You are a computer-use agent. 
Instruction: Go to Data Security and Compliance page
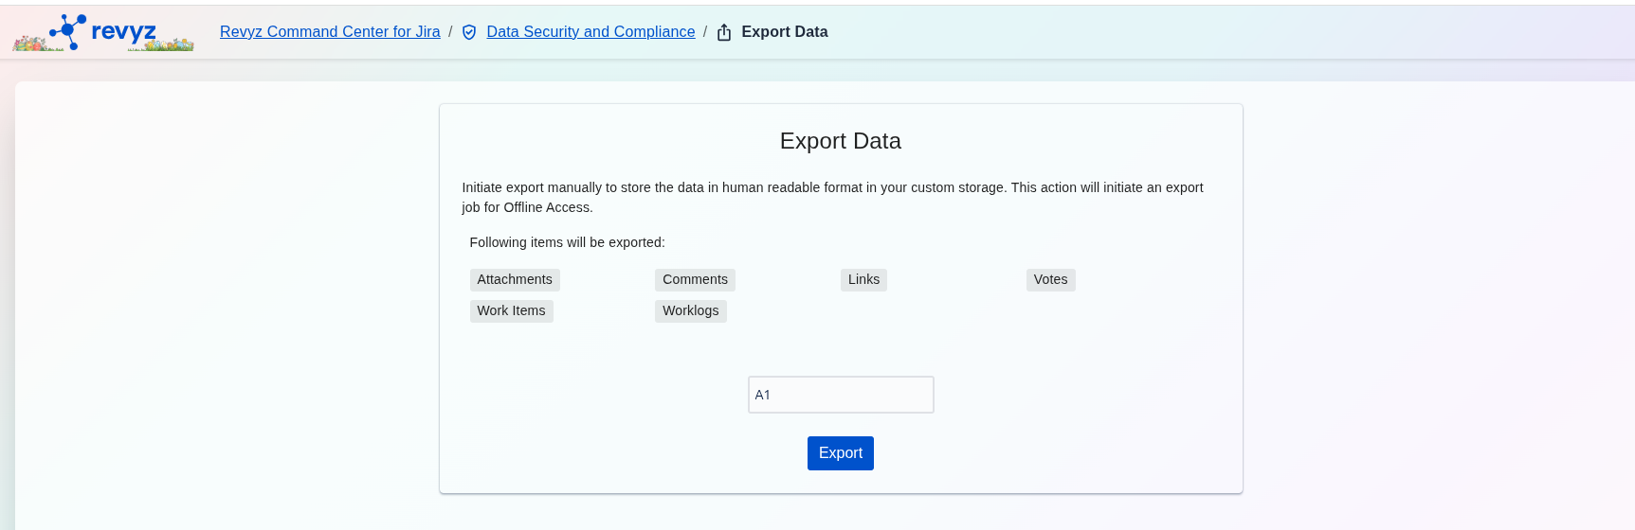[590, 32]
